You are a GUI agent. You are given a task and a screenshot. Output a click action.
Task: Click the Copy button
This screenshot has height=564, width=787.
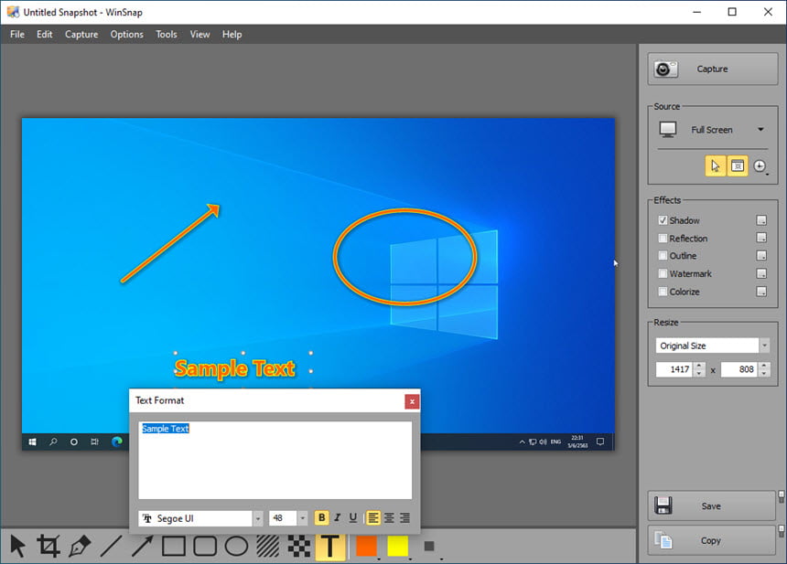tap(712, 540)
